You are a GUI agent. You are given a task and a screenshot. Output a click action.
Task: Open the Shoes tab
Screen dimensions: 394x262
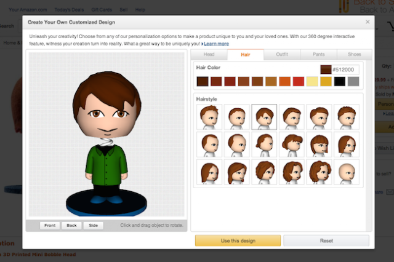point(354,55)
